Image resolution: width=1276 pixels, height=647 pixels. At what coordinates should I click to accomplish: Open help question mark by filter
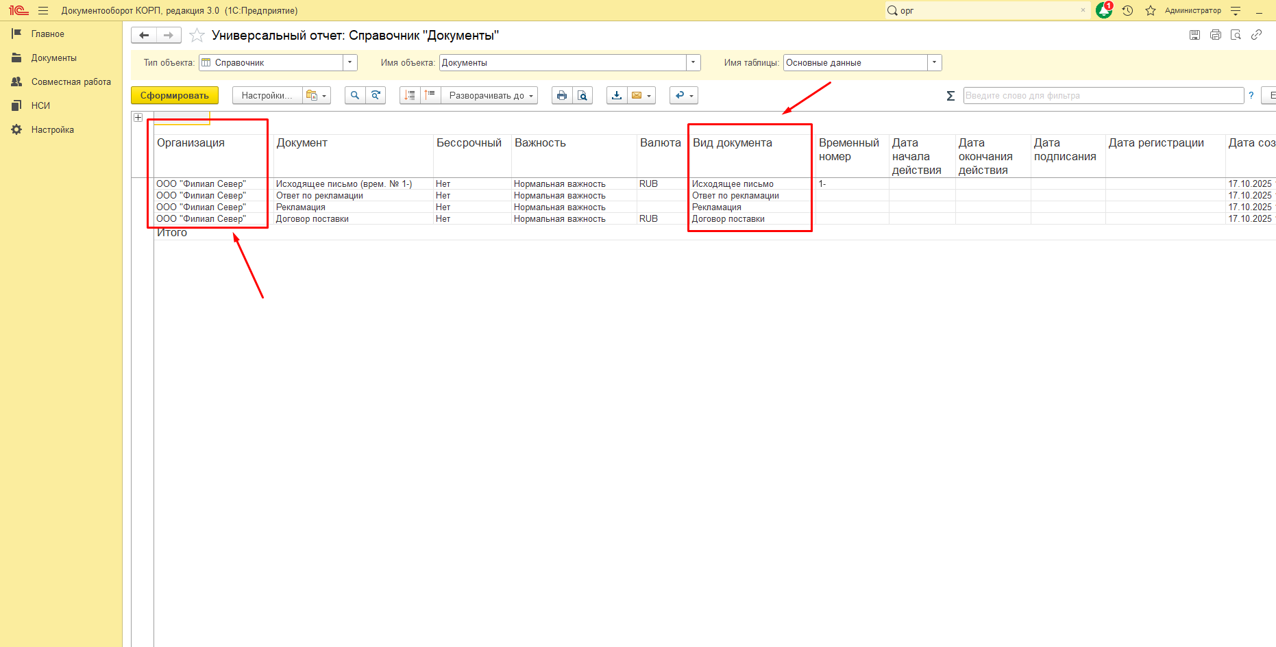click(x=1251, y=95)
